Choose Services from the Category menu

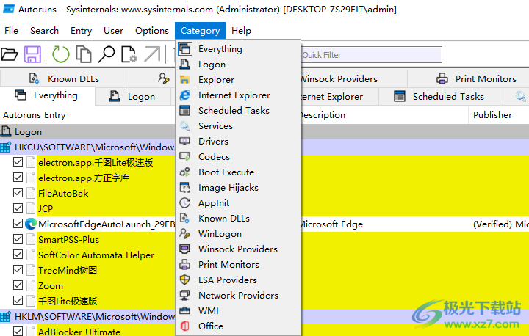point(238,126)
